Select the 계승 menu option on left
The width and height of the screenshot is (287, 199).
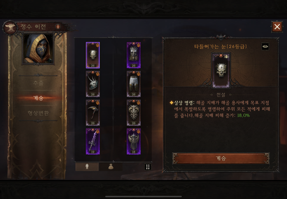[38, 98]
